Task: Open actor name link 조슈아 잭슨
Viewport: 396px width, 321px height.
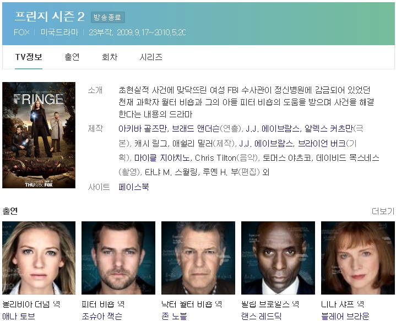Action: (102, 316)
